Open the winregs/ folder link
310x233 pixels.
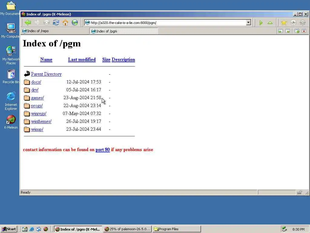[39, 113]
